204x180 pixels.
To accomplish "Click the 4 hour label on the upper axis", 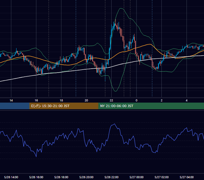I will (187, 100).
